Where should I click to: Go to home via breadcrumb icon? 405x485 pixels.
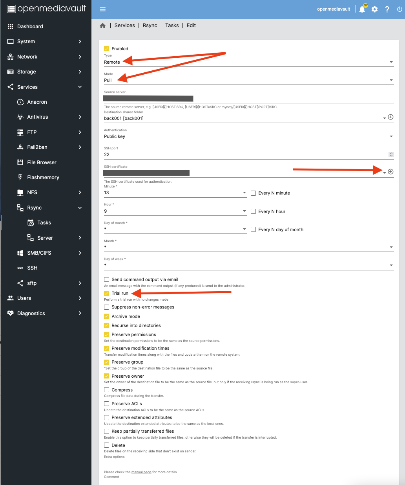pyautogui.click(x=103, y=26)
